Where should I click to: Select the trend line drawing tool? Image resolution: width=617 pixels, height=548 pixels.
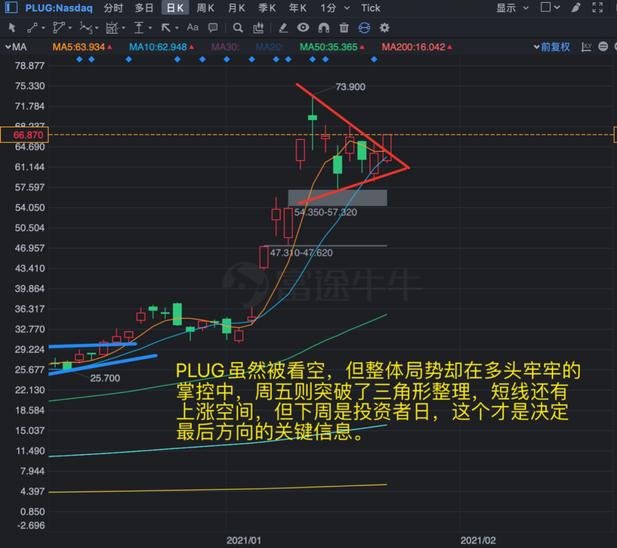(32, 27)
